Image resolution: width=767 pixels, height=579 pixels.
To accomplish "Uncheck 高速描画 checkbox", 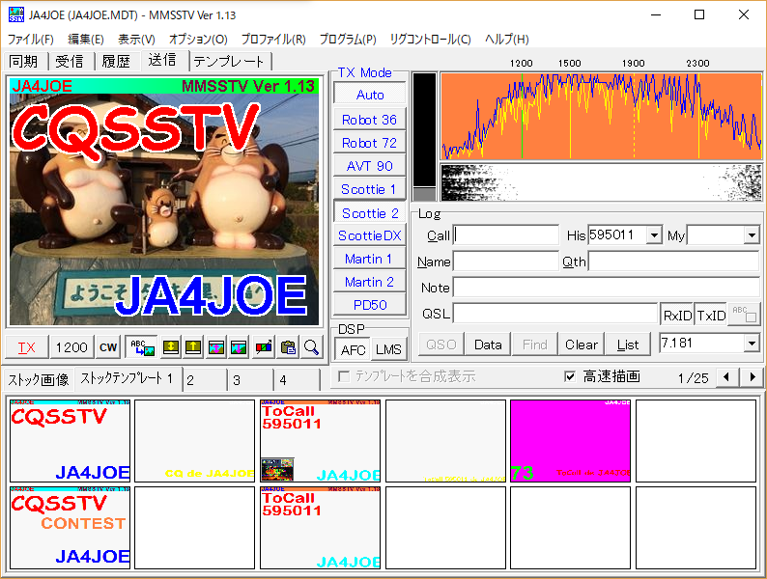I will tap(569, 376).
